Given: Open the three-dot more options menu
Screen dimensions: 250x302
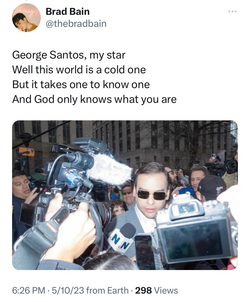Looking at the screenshot, I should [x=232, y=12].
